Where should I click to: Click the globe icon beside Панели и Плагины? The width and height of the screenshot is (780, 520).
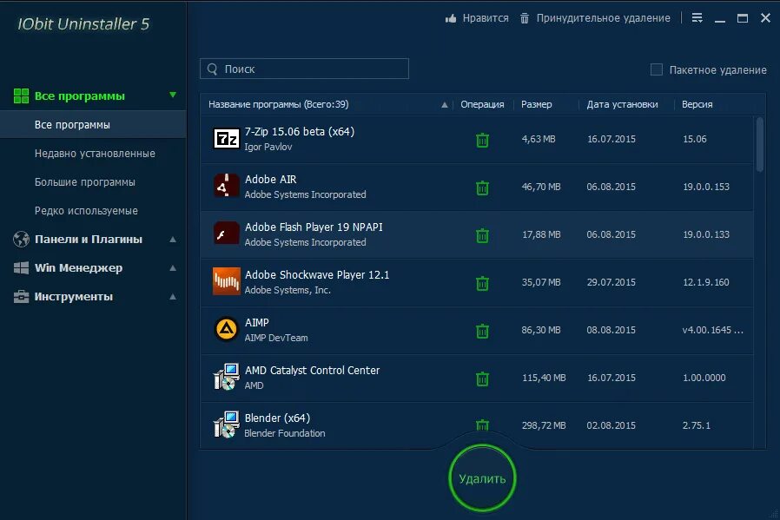[x=20, y=239]
